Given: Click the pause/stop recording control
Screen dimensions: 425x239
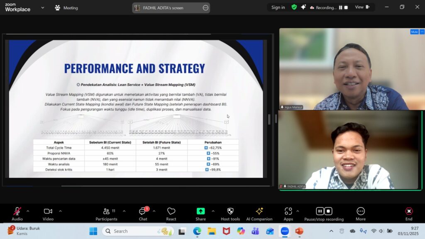Looking at the screenshot, I should pyautogui.click(x=324, y=212).
